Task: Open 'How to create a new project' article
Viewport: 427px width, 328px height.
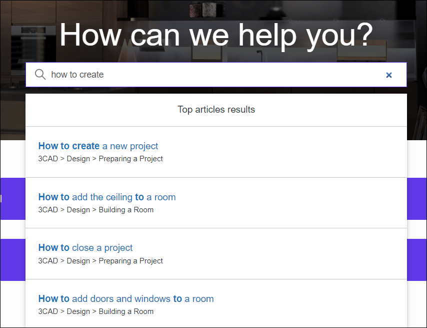Action: click(x=98, y=146)
